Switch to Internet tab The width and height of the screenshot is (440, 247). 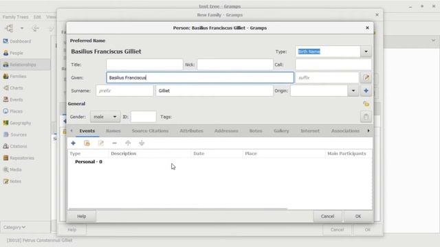point(310,131)
